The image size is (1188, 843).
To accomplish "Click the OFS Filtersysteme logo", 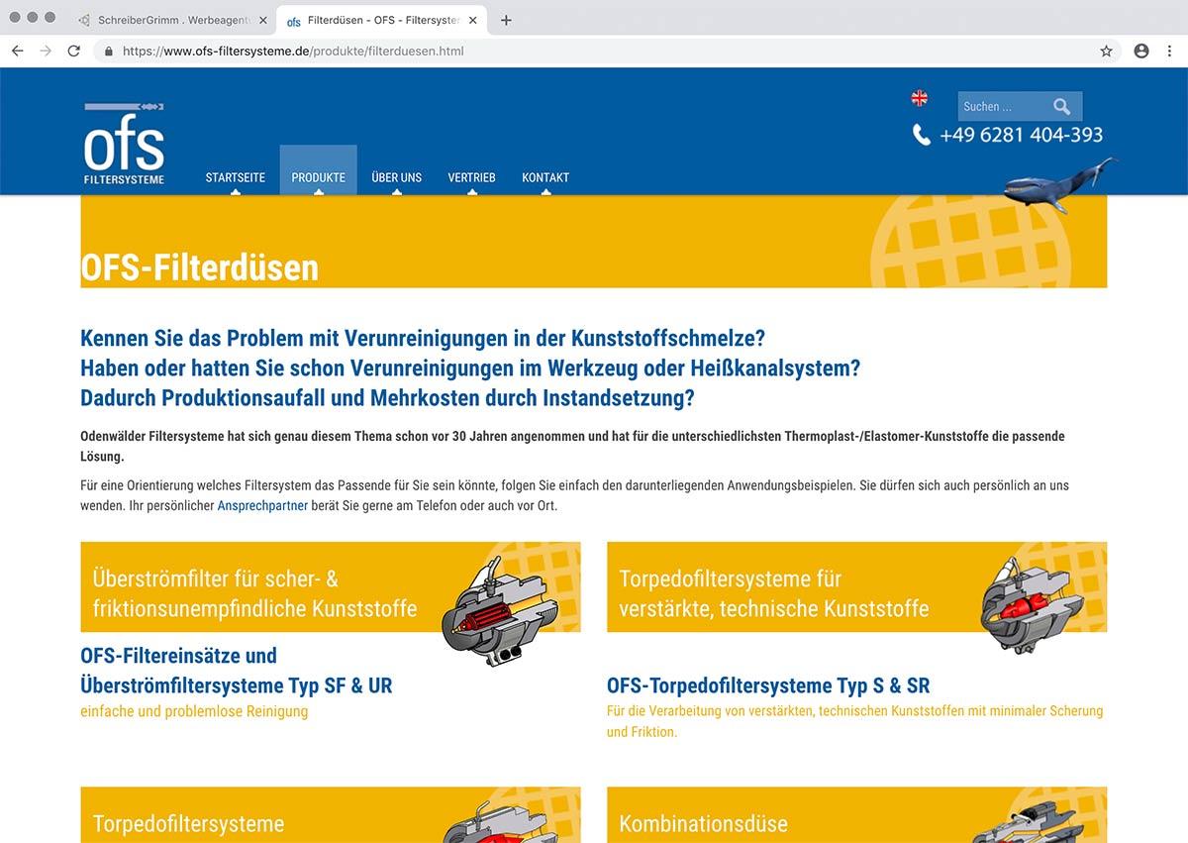I will [125, 145].
